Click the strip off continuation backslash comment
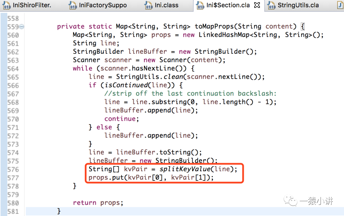The width and height of the screenshot is (344, 216). 190,93
